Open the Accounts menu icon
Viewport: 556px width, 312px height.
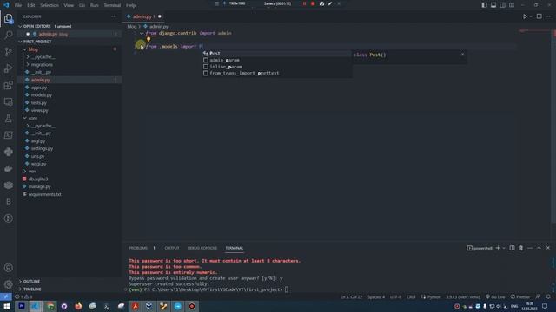(8, 268)
